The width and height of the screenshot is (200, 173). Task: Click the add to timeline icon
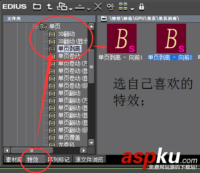tap(62, 7)
